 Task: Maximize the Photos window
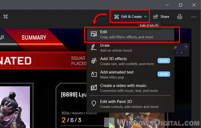[181, 5]
